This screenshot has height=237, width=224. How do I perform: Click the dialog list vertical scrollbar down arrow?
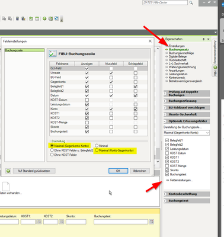pyautogui.click(x=158, y=162)
